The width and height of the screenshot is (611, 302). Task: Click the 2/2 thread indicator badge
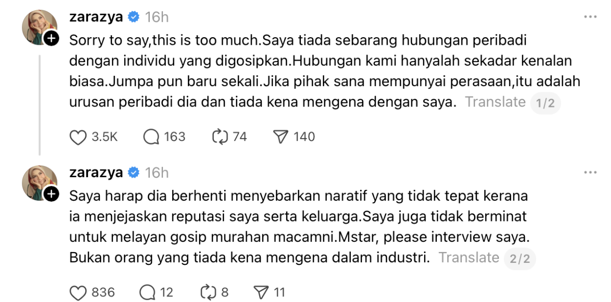coord(519,259)
